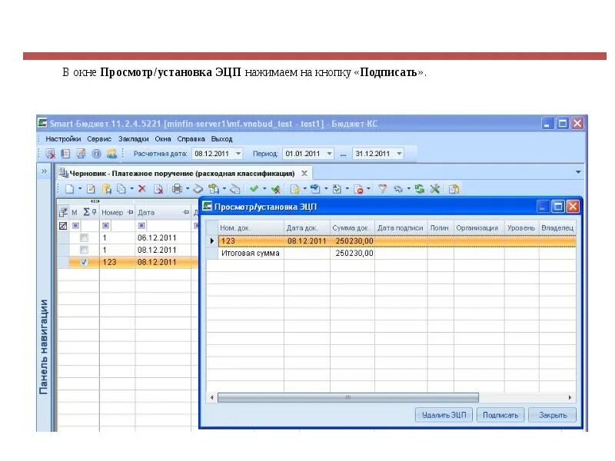Click the Закрыть button in the ЭЦП dialog

tap(552, 415)
